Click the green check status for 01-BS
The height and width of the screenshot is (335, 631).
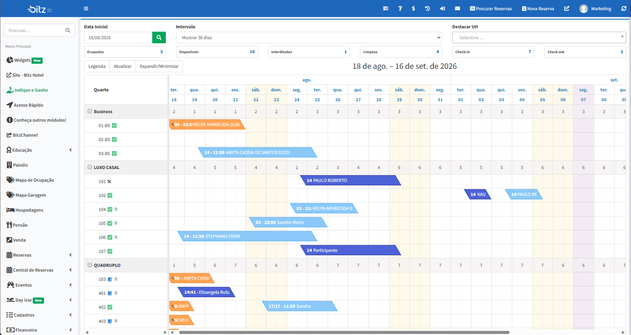click(114, 125)
